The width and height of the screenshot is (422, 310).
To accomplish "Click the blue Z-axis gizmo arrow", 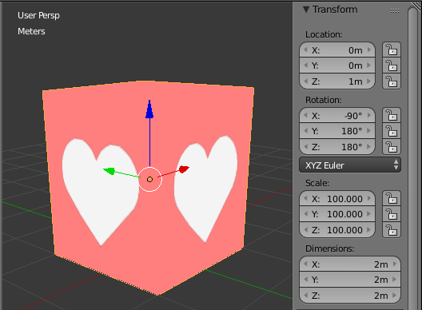I will pyautogui.click(x=149, y=109).
